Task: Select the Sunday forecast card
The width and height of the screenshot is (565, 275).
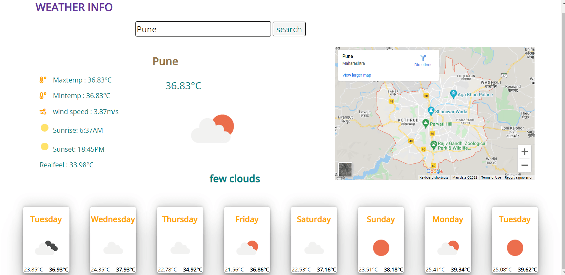Action: 381,240
